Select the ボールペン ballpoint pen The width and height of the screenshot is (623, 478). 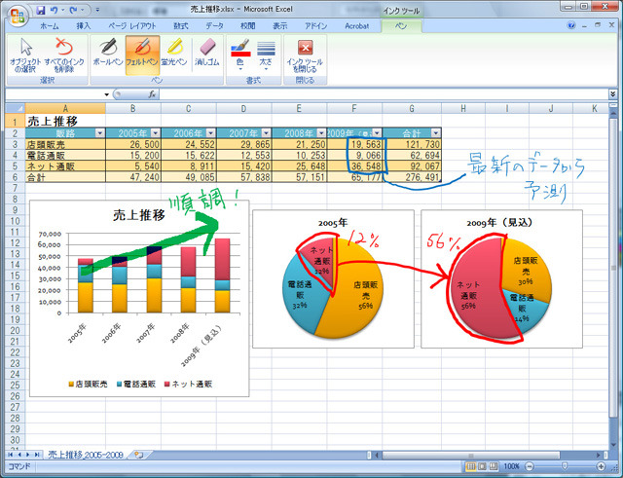pyautogui.click(x=108, y=55)
